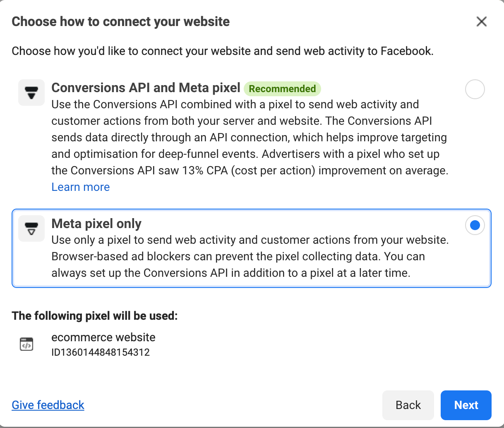Click the Conversions API and Meta pixel icon
Image resolution: width=504 pixels, height=428 pixels.
pyautogui.click(x=31, y=93)
